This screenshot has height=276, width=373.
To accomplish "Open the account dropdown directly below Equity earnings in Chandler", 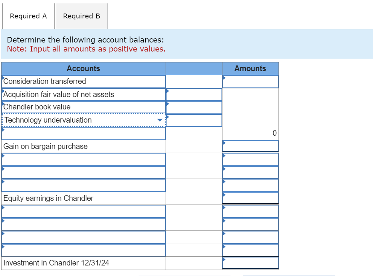I will [x=83, y=211].
